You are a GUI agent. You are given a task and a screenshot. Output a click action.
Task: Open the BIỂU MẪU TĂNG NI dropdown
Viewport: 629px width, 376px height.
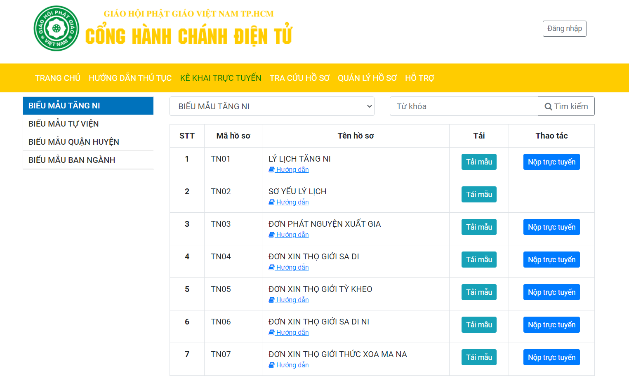pos(272,106)
